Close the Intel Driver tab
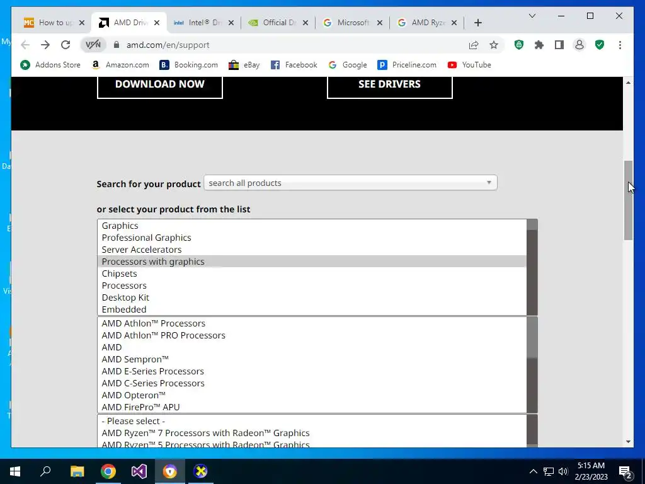 231,23
